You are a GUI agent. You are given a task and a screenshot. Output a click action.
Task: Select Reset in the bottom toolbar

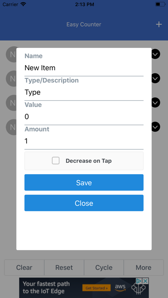(x=64, y=268)
